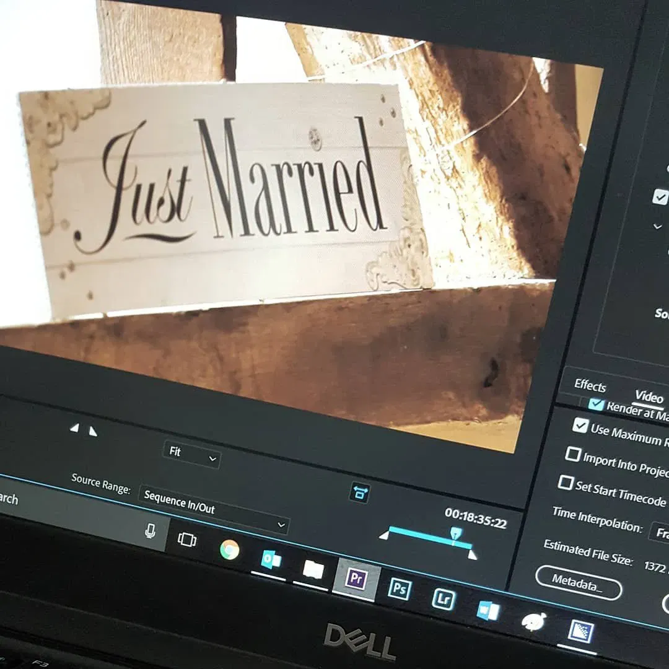Enable Import Into Project checkbox
The height and width of the screenshot is (669, 669).
[572, 454]
